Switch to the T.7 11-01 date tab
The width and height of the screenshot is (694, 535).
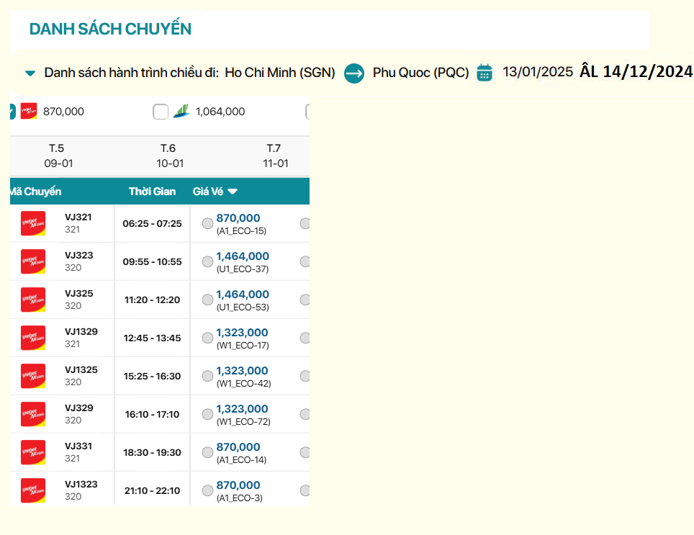pyautogui.click(x=274, y=156)
